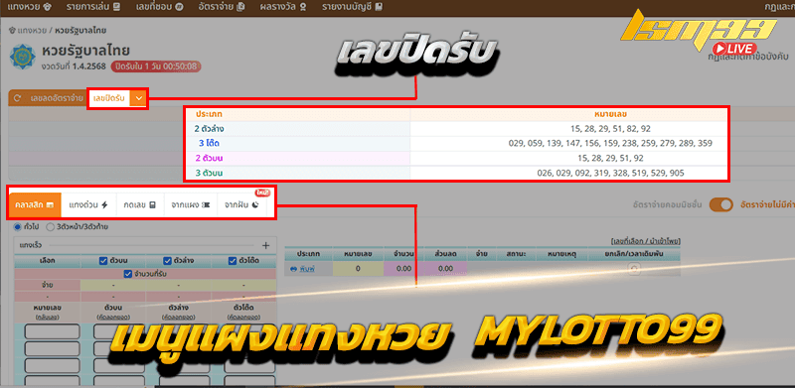The width and height of the screenshot is (795, 388).
Task: Click the เลขลดอัตราจ่าย button
Action: tap(57, 98)
